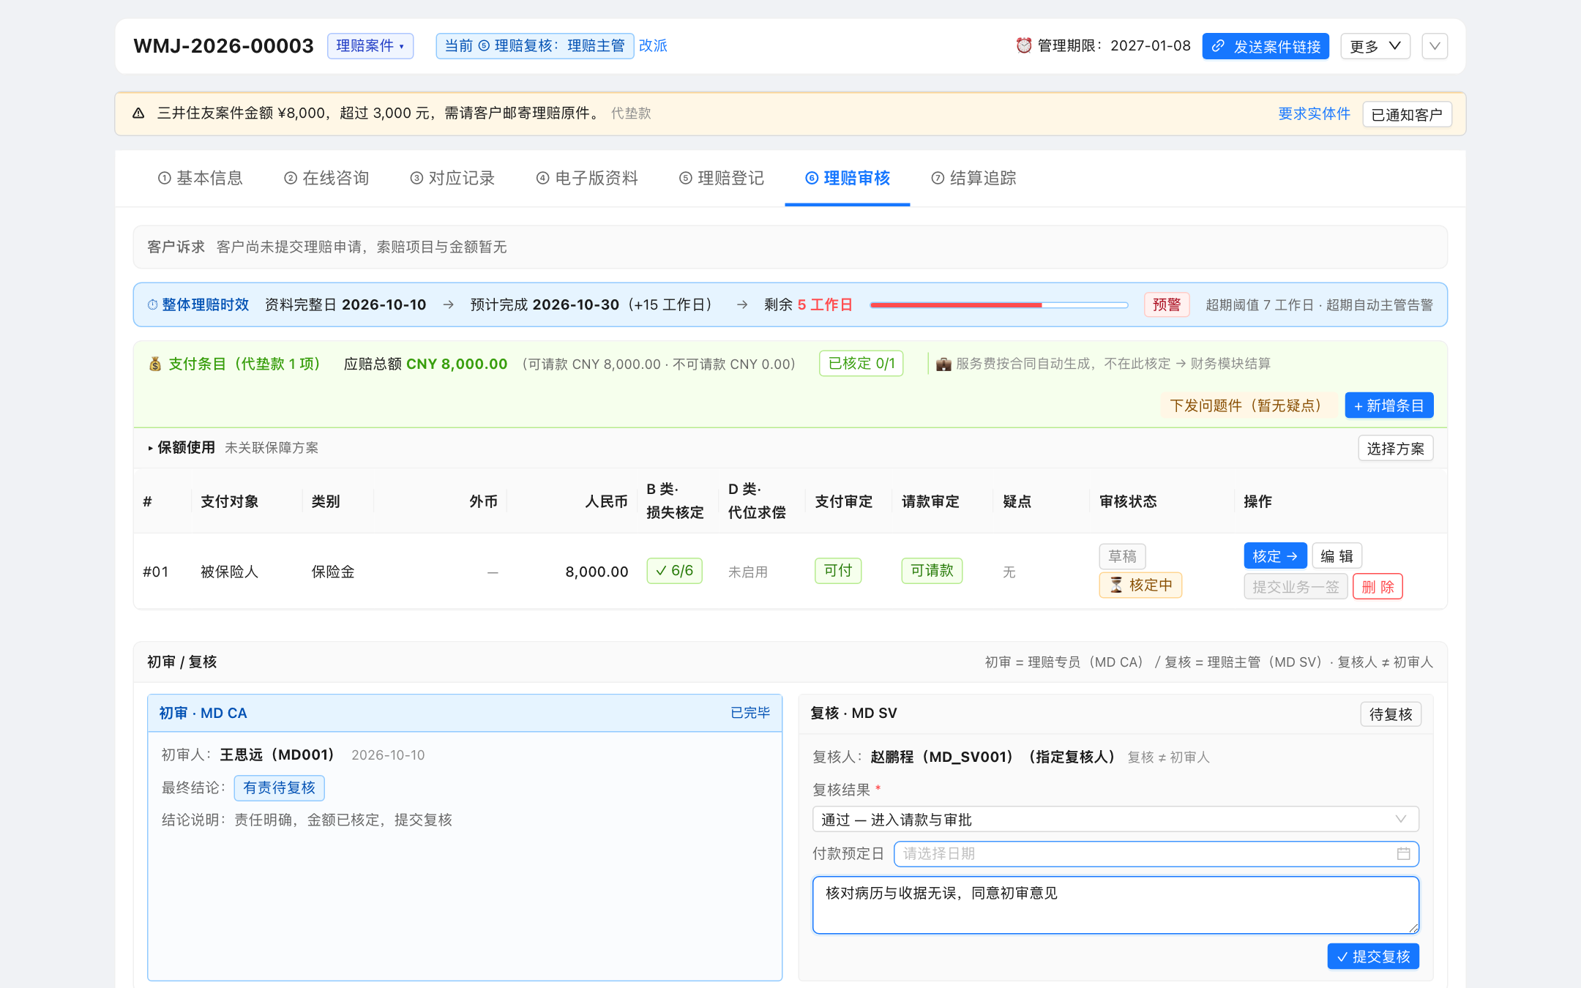
Task: Click the warning triangle icon in the alert banner
Action: click(138, 113)
